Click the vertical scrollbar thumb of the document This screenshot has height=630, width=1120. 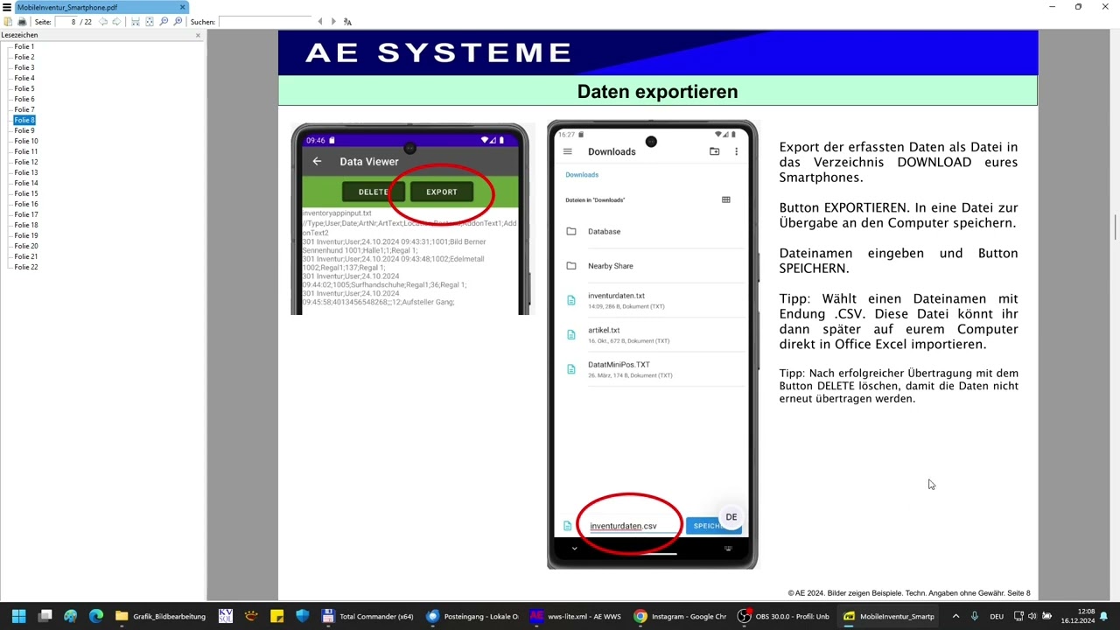point(1116,227)
